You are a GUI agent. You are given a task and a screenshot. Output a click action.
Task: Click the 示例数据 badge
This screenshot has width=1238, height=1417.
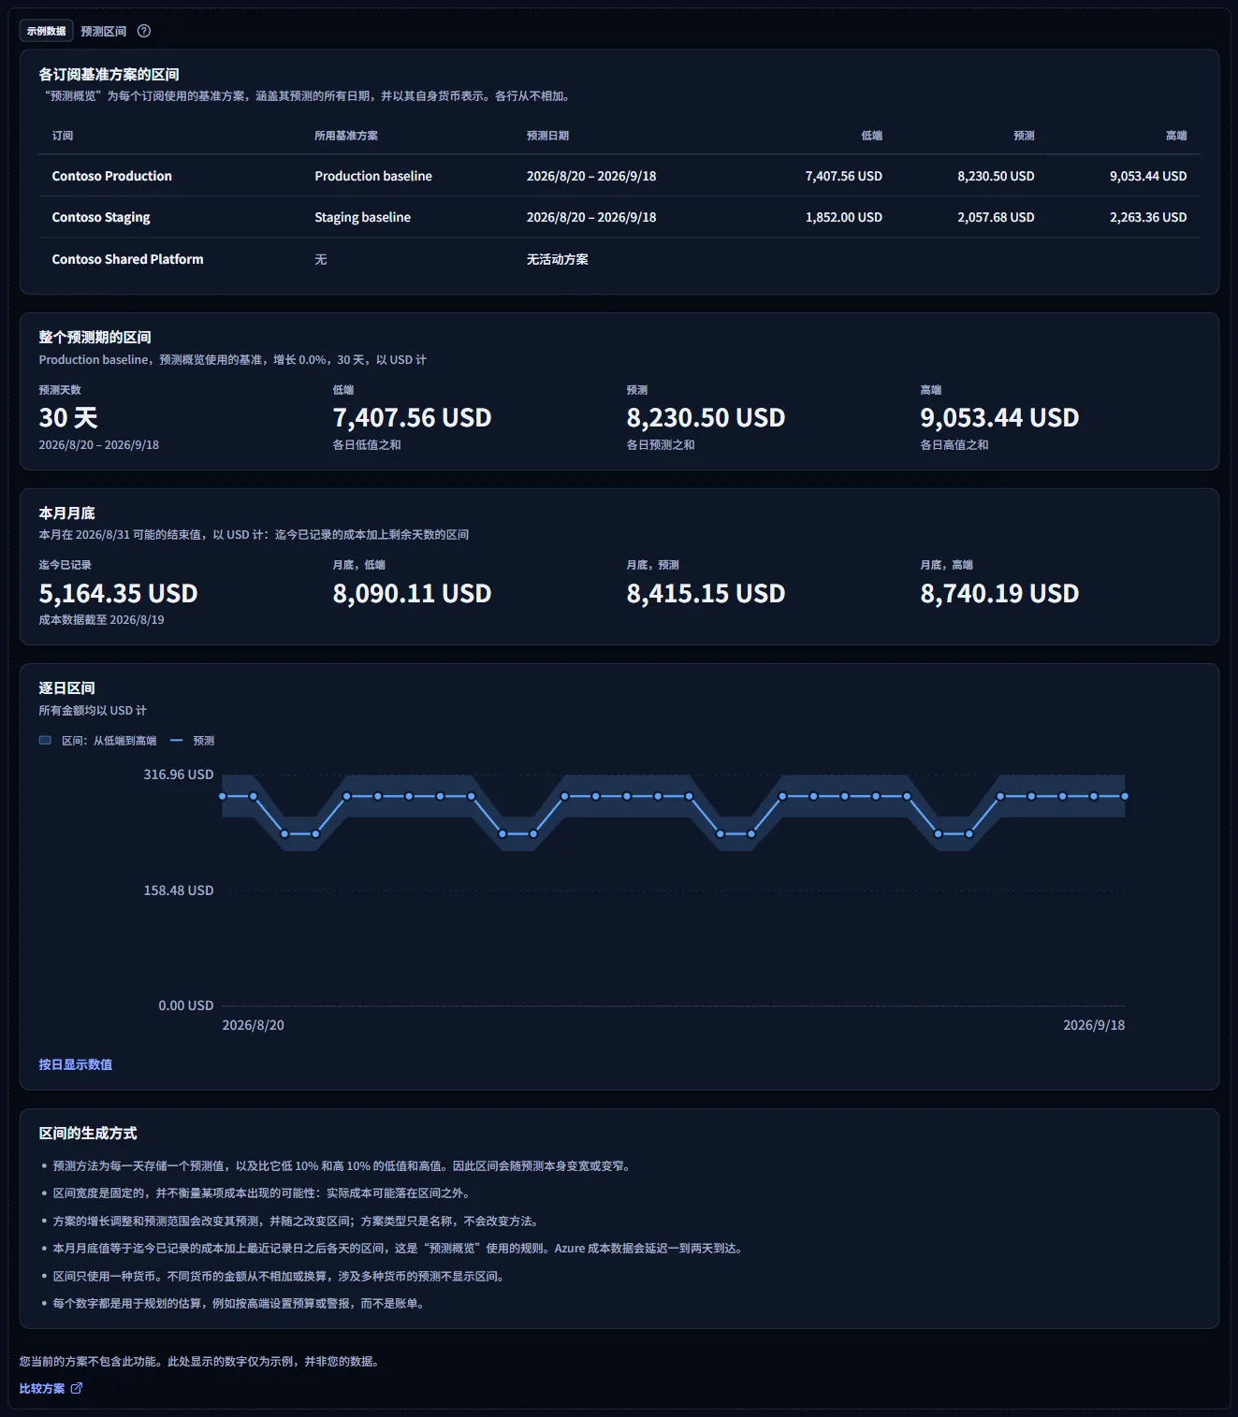coord(47,31)
